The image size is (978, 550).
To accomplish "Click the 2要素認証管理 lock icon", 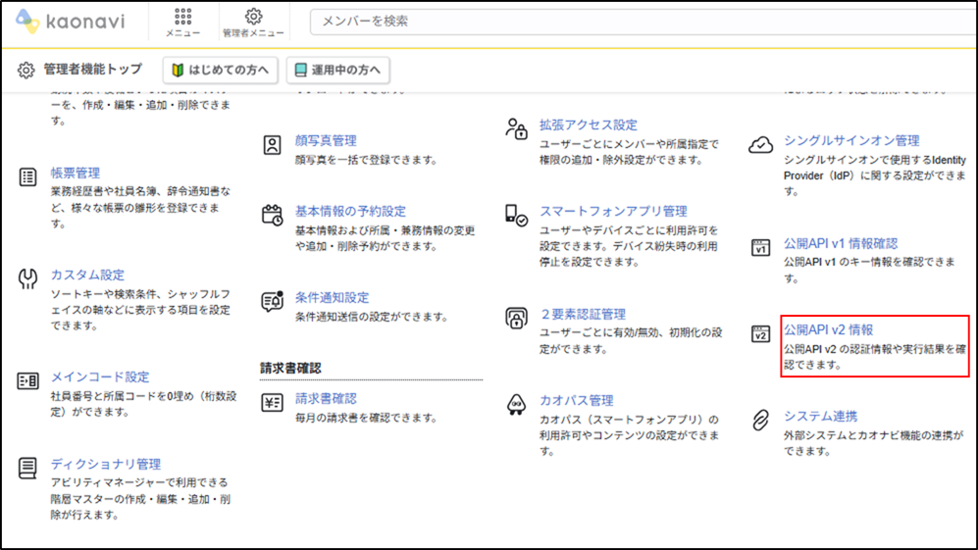I will (x=516, y=318).
